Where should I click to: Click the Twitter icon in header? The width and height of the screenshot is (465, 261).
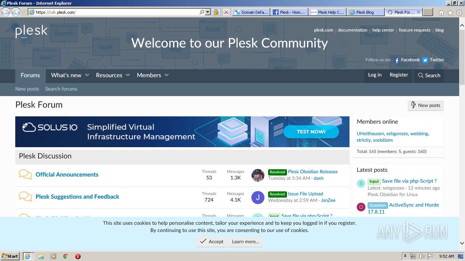point(425,60)
